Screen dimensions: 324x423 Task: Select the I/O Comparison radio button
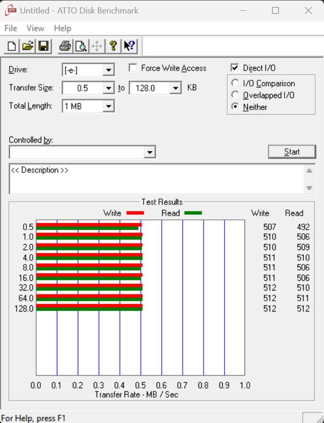(235, 83)
